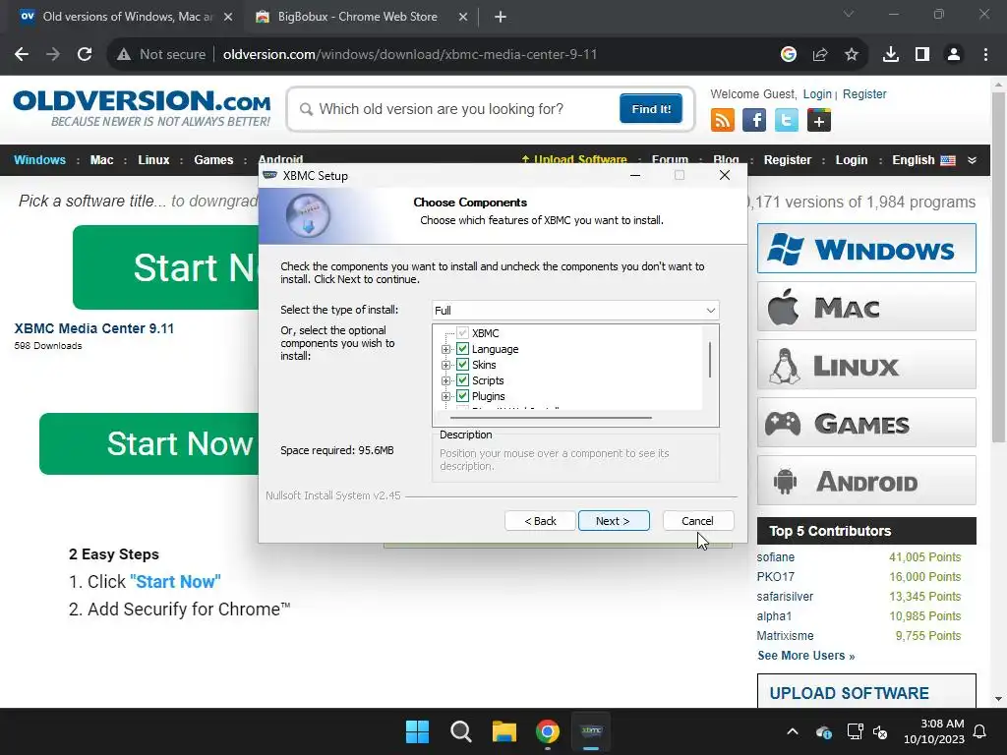Reload the page with refresh icon
Image resolution: width=1007 pixels, height=755 pixels.
click(85, 55)
